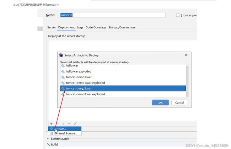Select the tomcat-demo1:war exploded artifact
Viewport: 231px width, 149px height.
123,83
